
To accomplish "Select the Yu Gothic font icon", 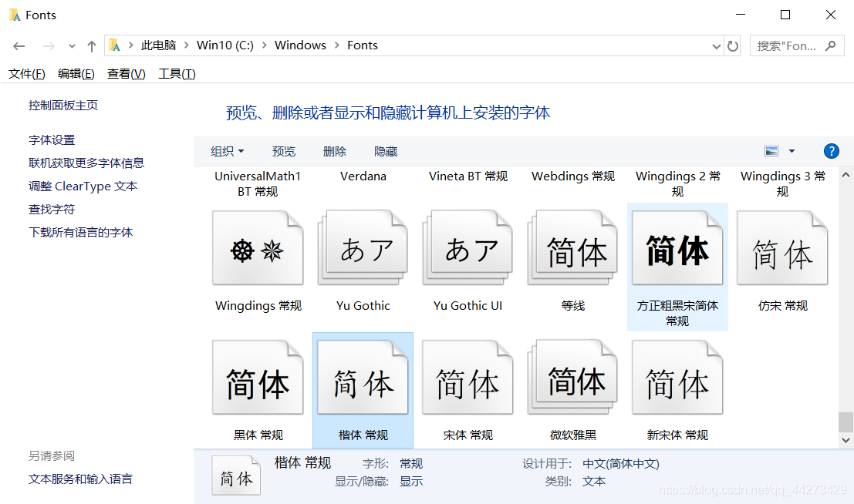I will [363, 247].
